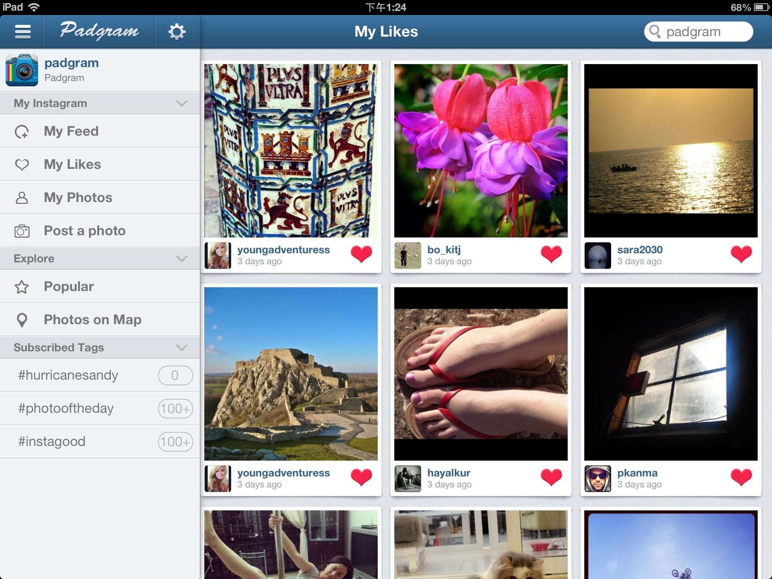The image size is (772, 579).
Task: Open the red sandals feet photo
Action: (x=481, y=374)
